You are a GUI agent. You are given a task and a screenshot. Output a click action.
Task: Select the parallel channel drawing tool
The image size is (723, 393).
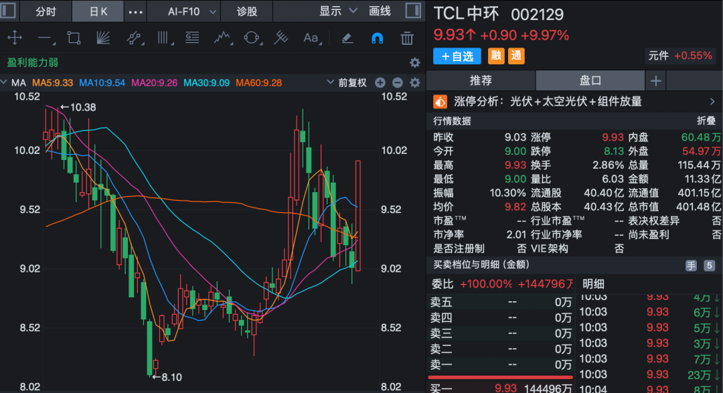click(134, 37)
